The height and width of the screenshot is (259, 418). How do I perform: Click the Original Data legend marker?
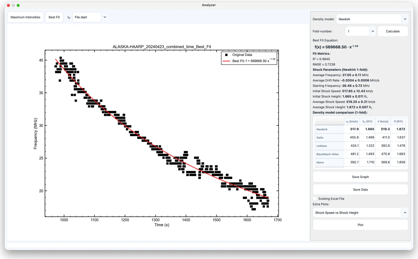(226, 55)
